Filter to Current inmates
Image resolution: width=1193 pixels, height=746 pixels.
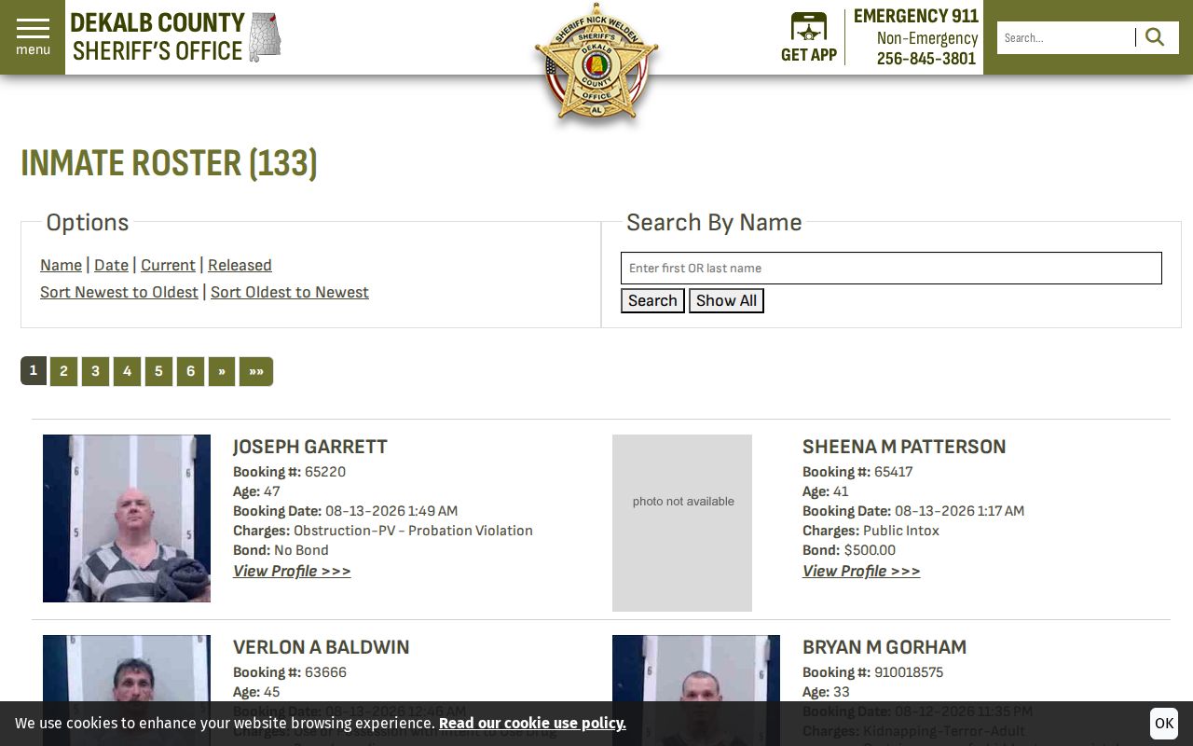pyautogui.click(x=168, y=265)
